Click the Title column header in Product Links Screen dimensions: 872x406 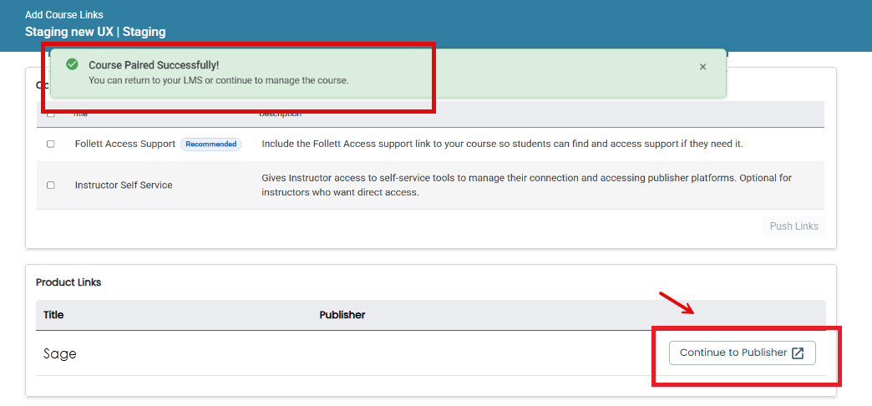coord(53,315)
